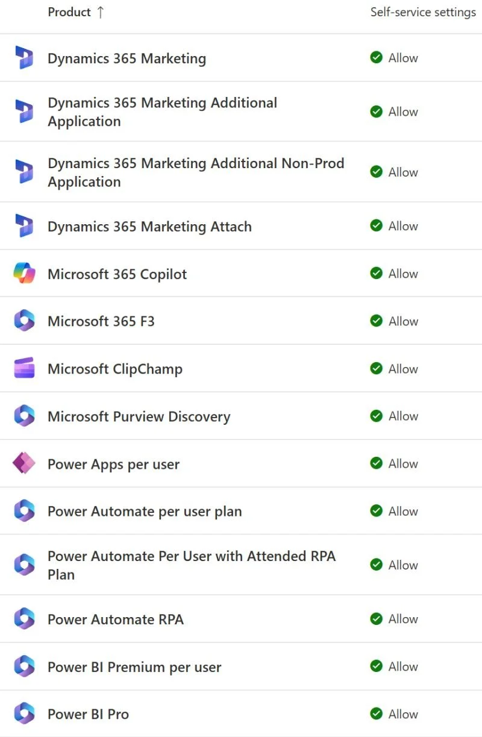
Task: Open Power Automate per user plan
Action: pos(145,512)
